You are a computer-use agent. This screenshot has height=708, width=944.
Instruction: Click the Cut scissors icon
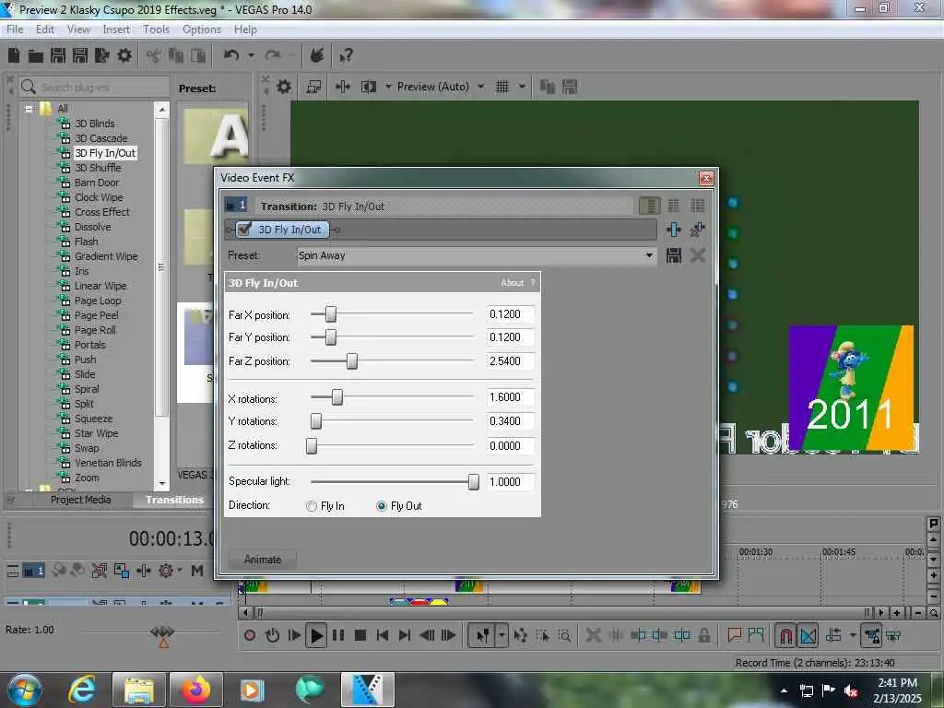tap(154, 56)
